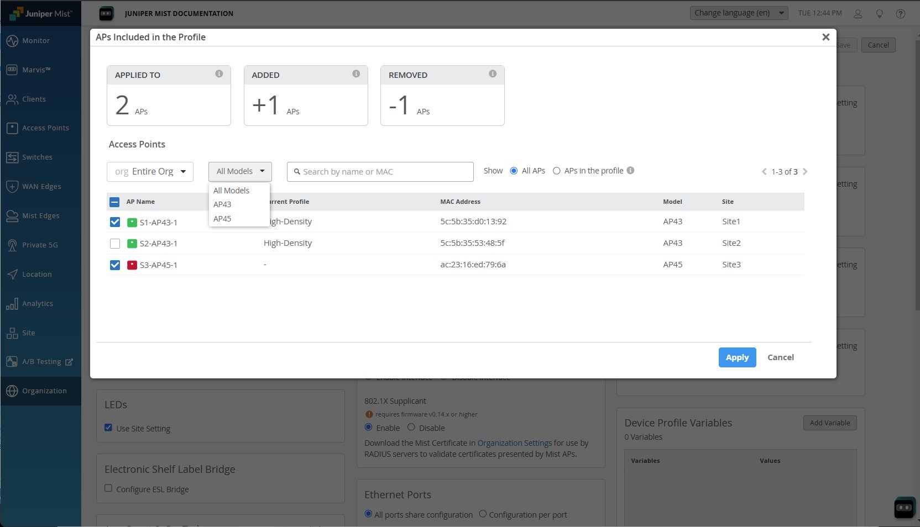Open Private 5G in the sidebar

coord(41,245)
